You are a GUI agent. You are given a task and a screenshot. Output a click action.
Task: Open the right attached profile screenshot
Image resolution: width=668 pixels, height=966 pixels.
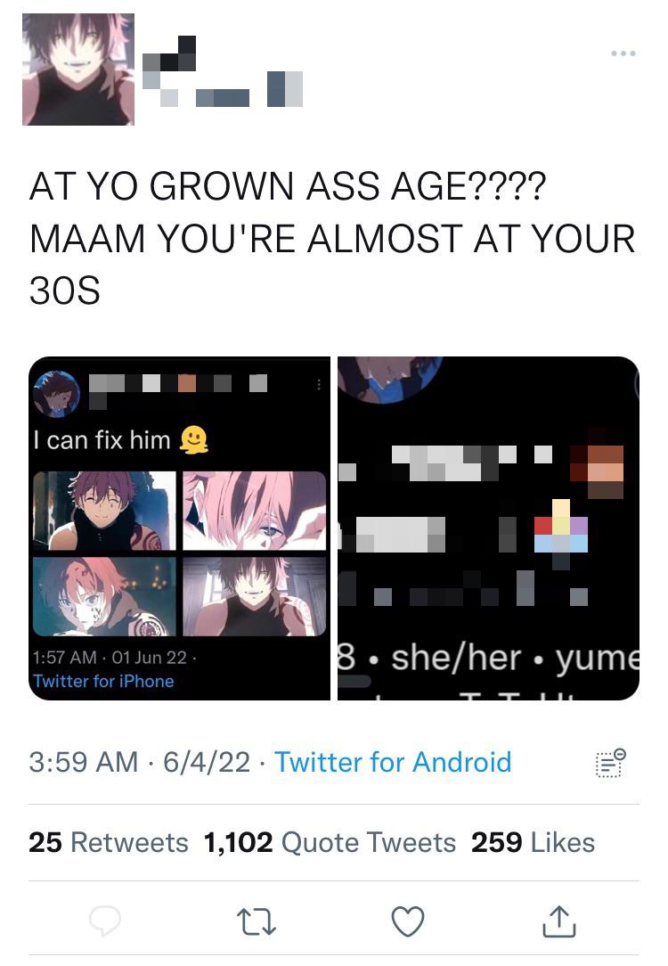tap(488, 528)
